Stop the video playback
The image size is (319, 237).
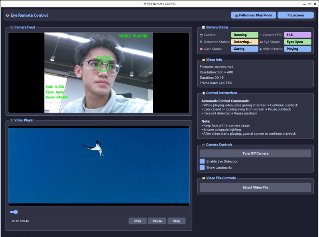pos(177,221)
